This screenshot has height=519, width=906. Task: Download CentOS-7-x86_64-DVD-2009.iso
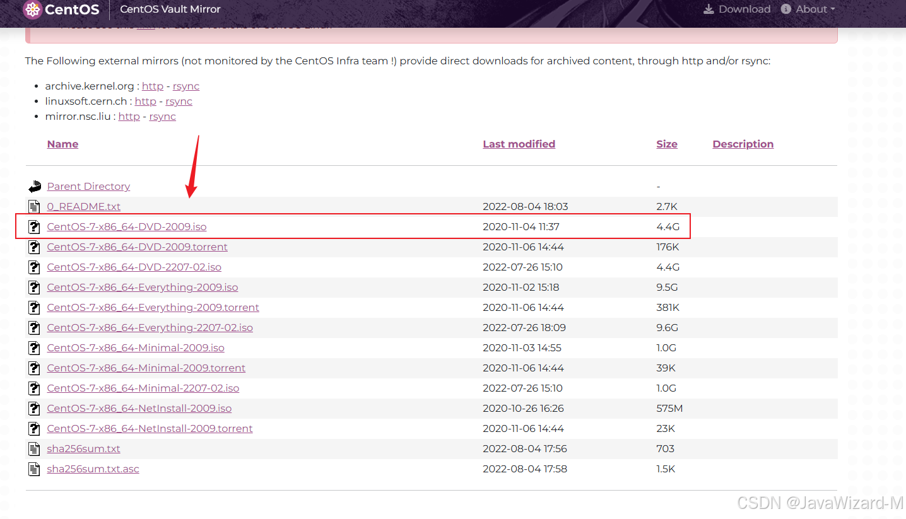click(x=127, y=227)
